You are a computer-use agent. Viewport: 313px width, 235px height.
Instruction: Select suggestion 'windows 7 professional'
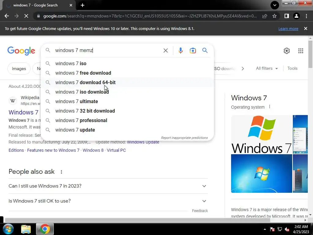127,120
